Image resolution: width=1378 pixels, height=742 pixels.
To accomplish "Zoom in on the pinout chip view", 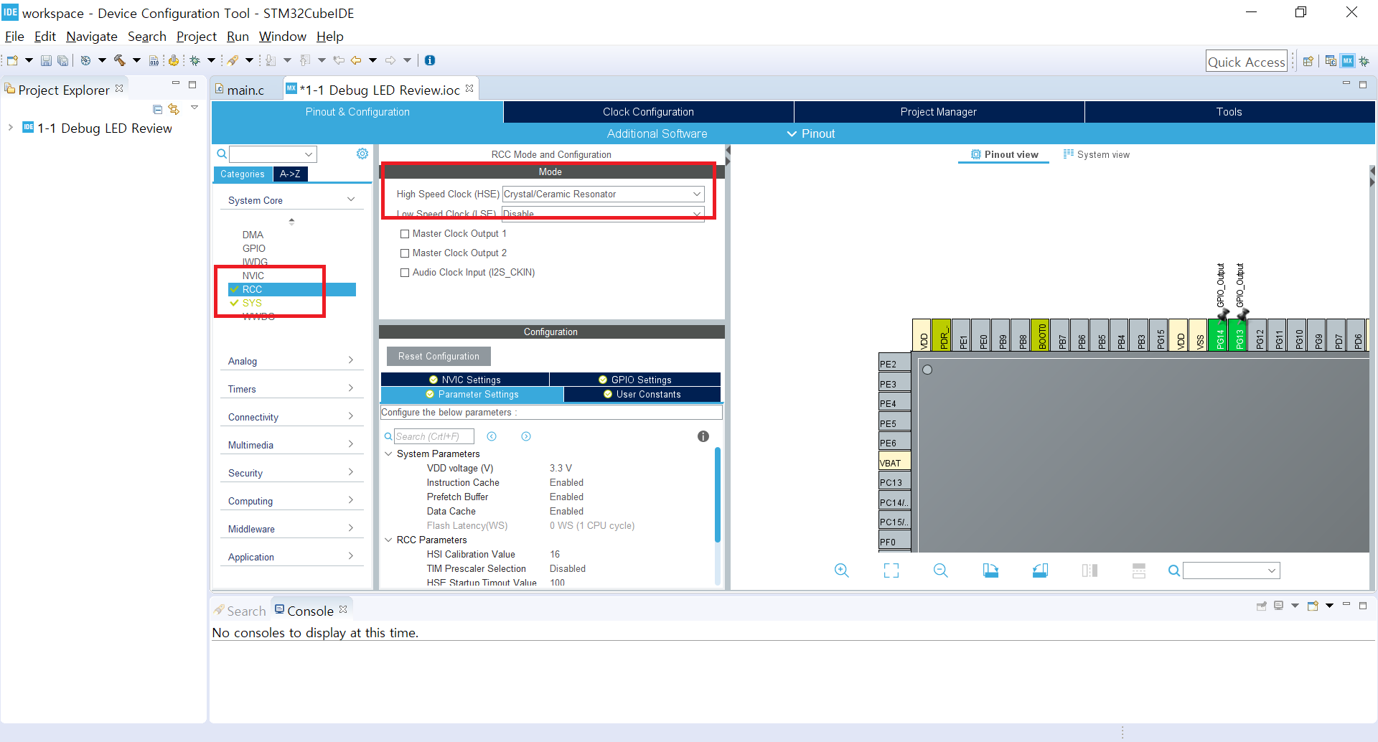I will [x=842, y=570].
